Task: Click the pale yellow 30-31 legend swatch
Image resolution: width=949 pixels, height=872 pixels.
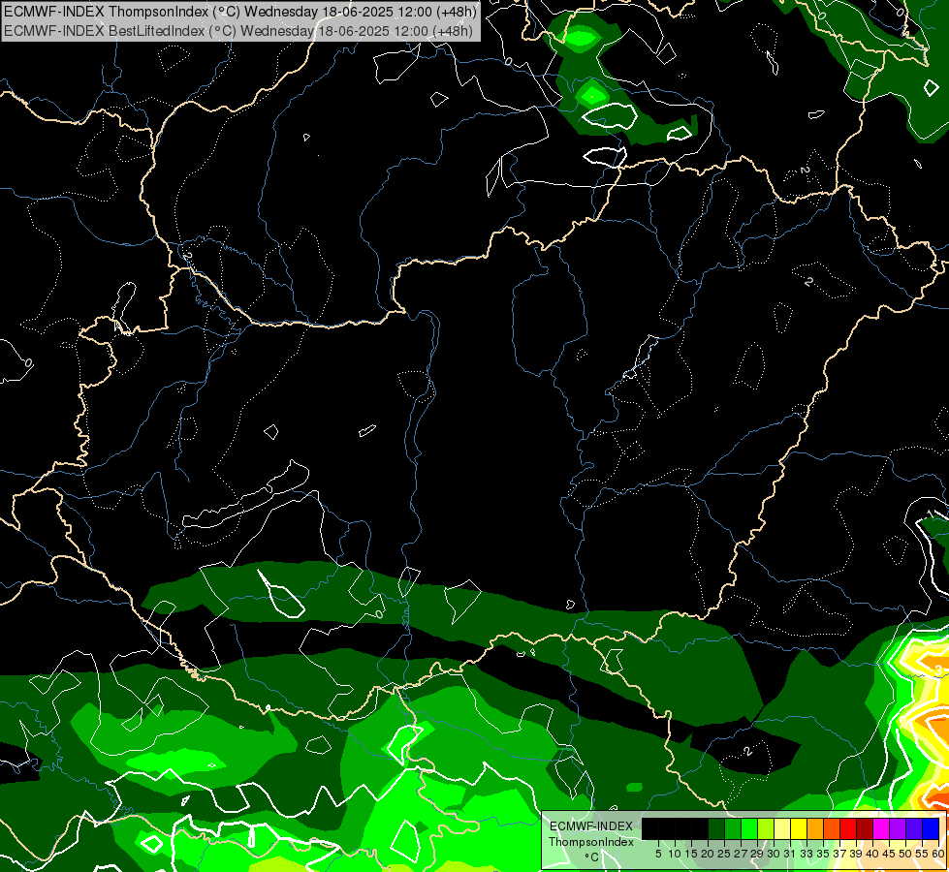Action: [x=782, y=829]
